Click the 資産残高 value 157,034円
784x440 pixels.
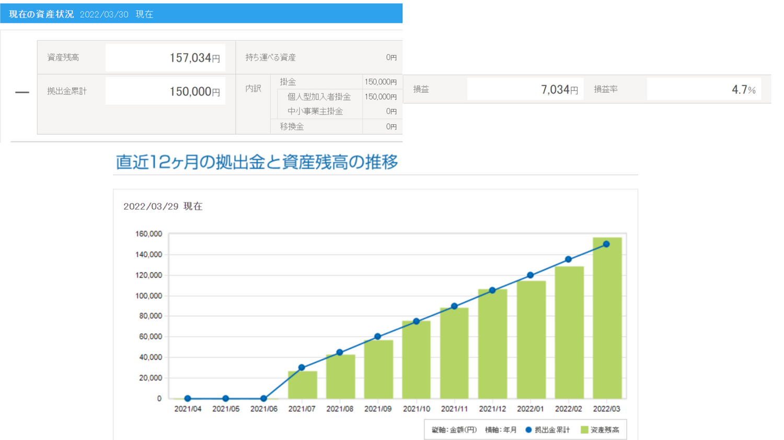coord(194,58)
